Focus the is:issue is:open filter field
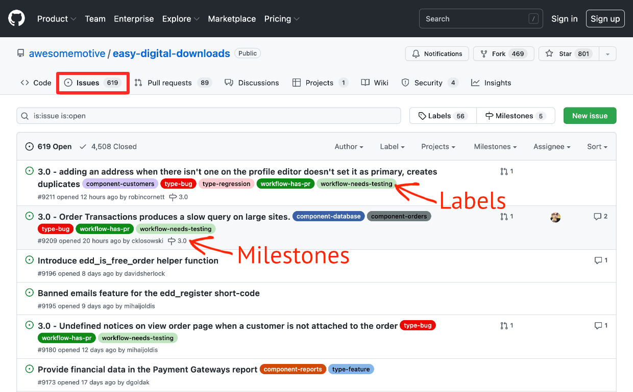This screenshot has height=392, width=633. tap(209, 116)
